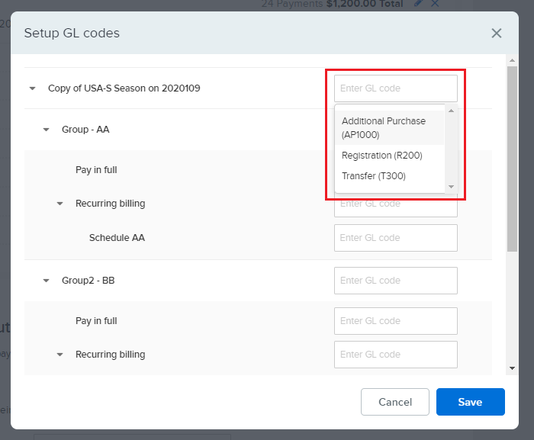Collapse the Group2 - BB row
Viewport: 534px width, 440px height.
click(x=46, y=281)
